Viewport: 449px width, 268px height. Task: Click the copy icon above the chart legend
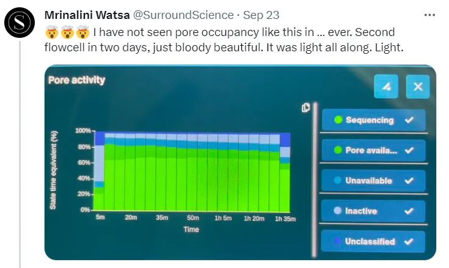[306, 108]
